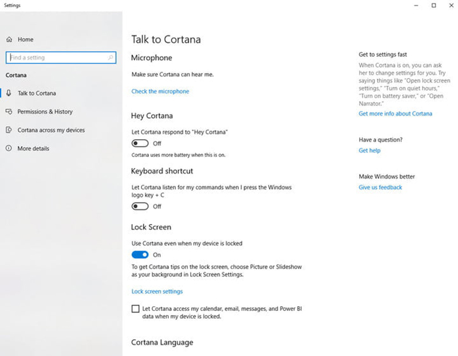Screen dimensions: 458x356
Task: Click Check the microphone link
Action: tap(160, 91)
